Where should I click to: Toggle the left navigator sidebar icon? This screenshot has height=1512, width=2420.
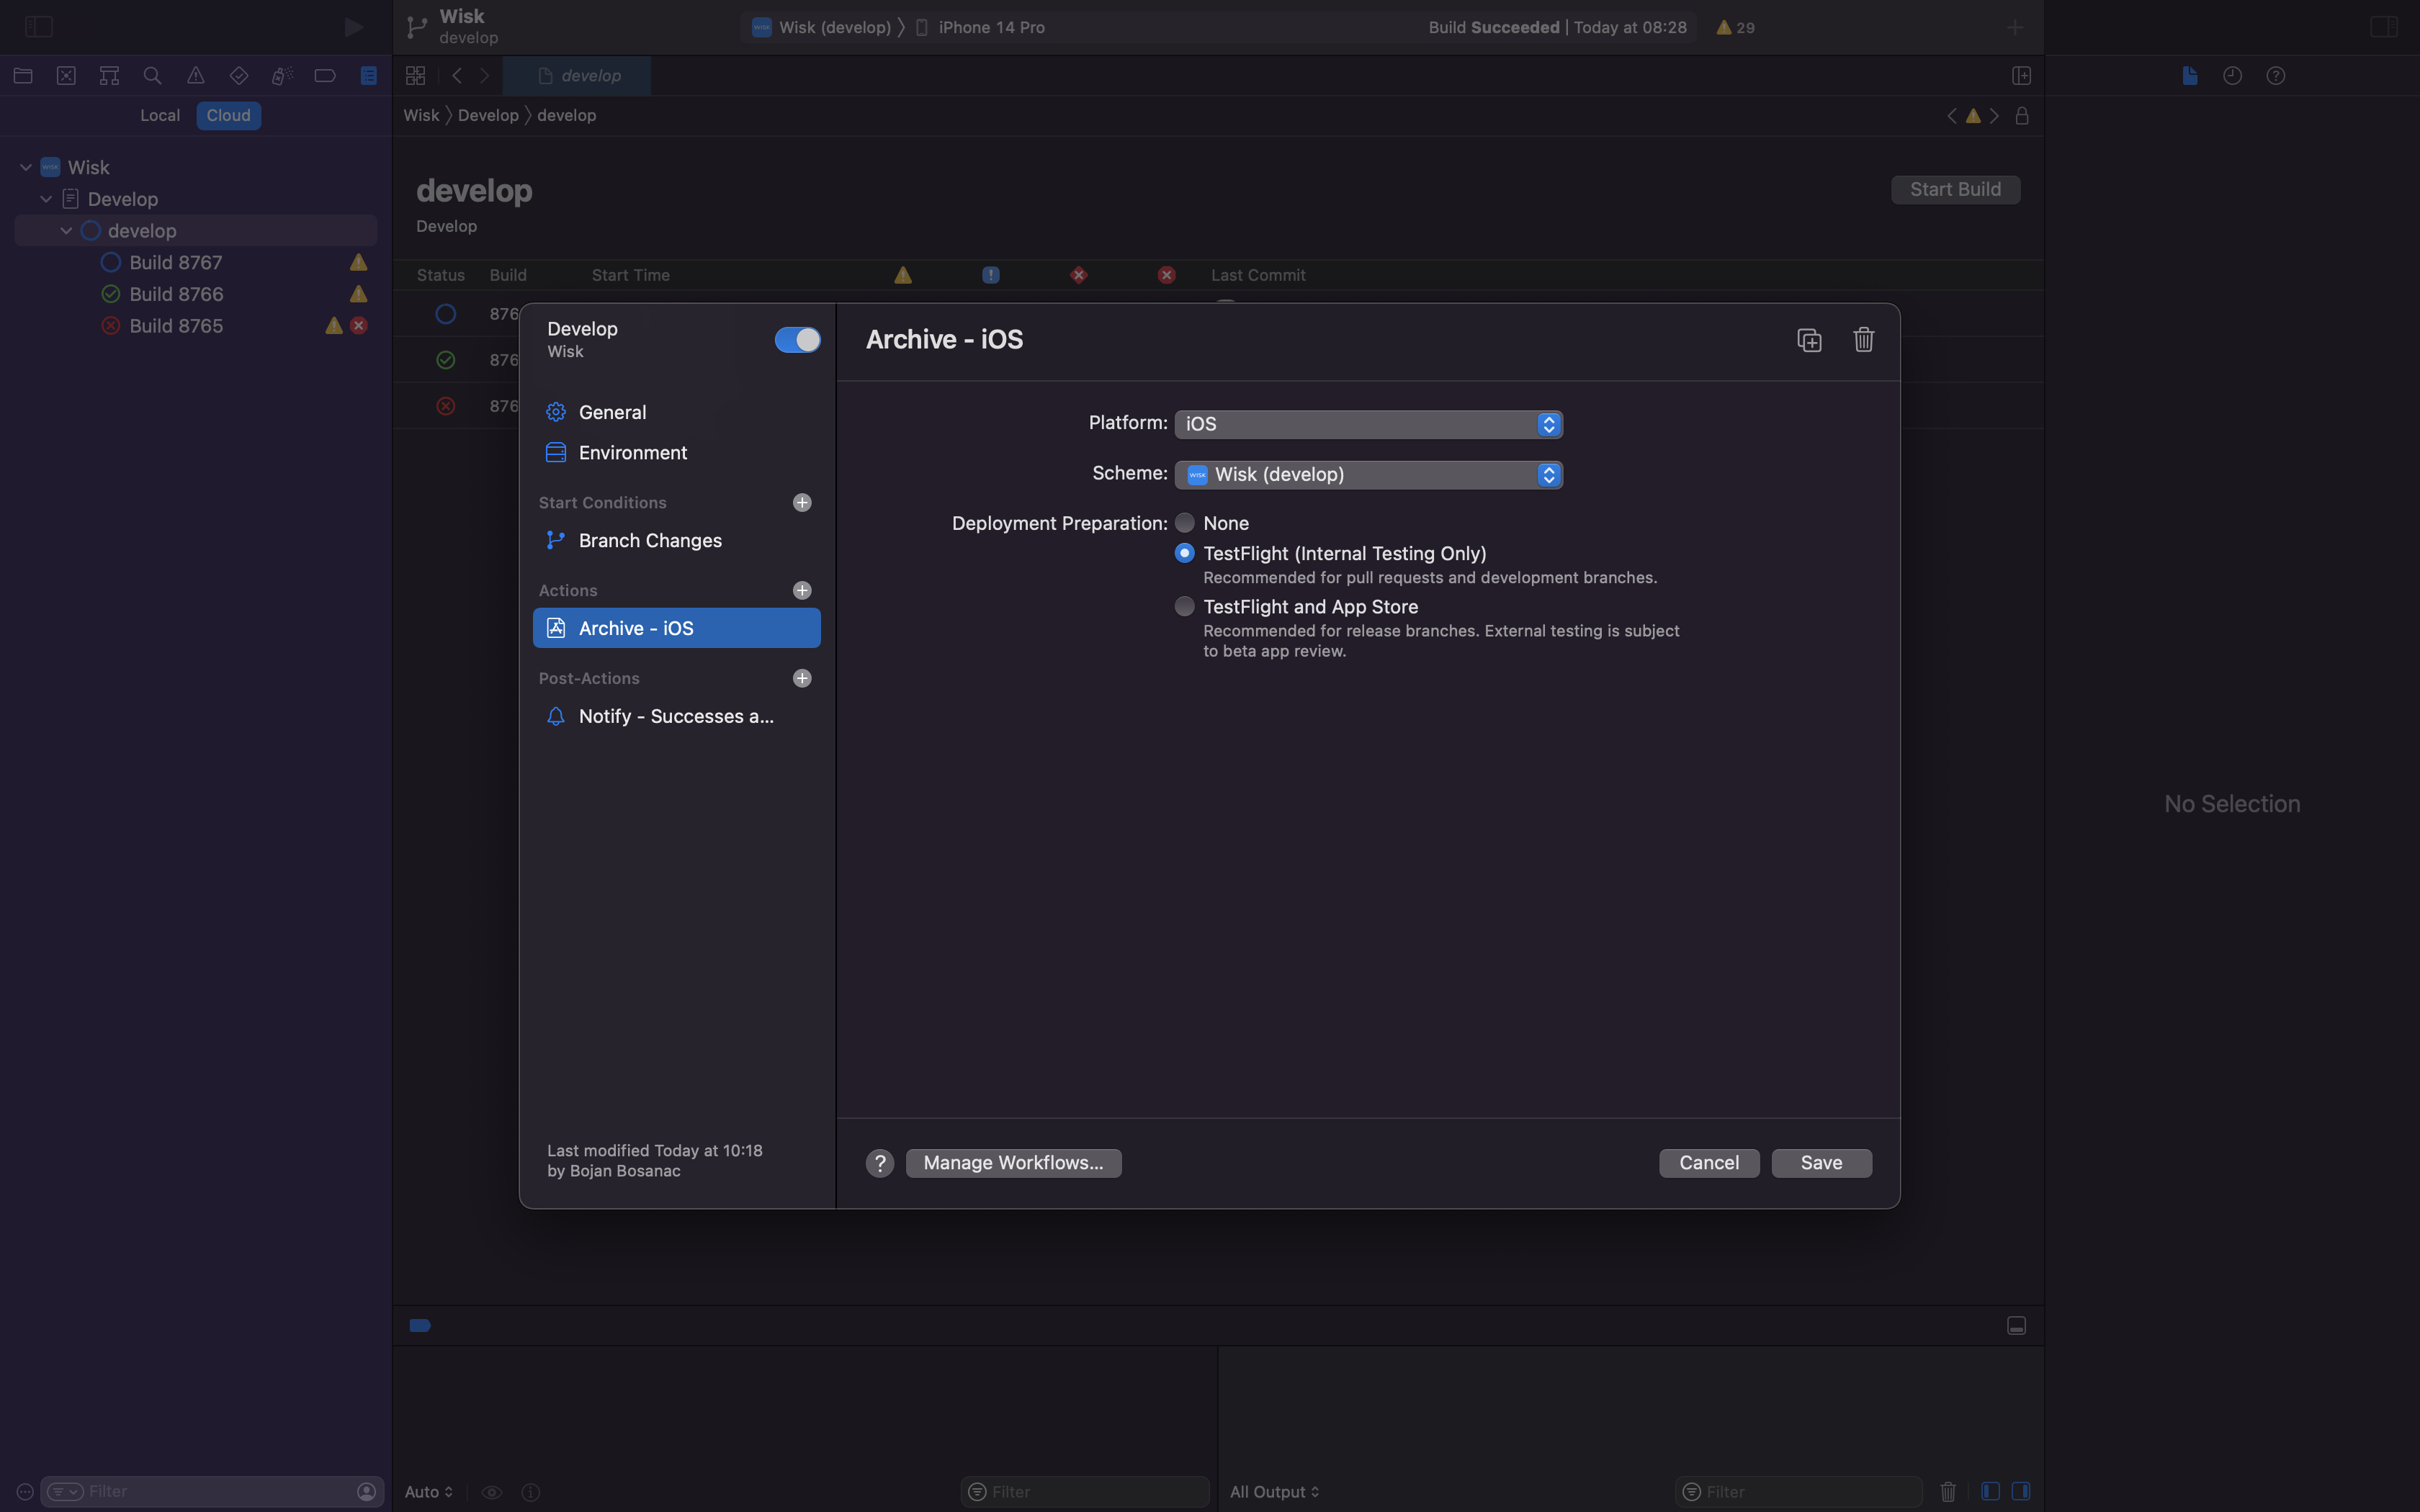39,27
